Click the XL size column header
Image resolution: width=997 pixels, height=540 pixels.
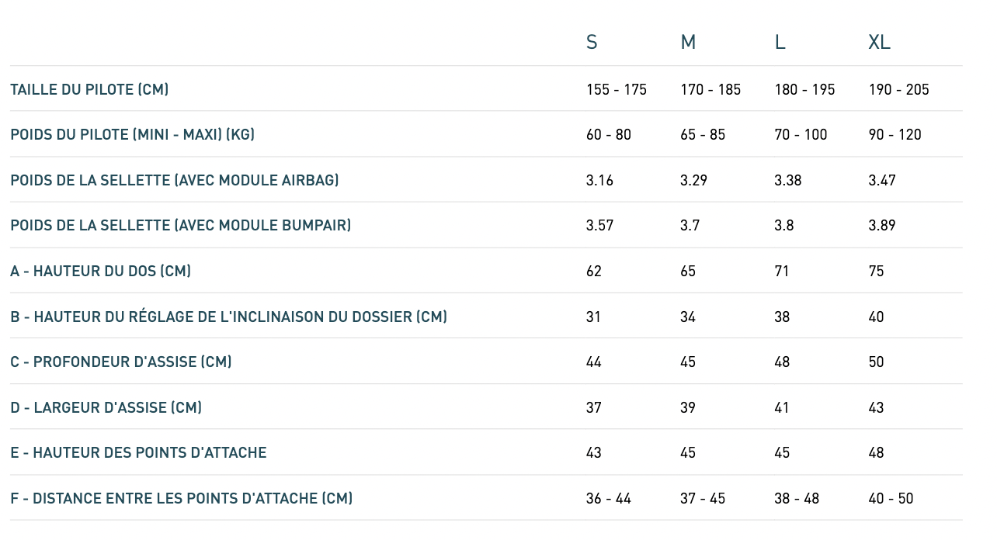coord(879,43)
